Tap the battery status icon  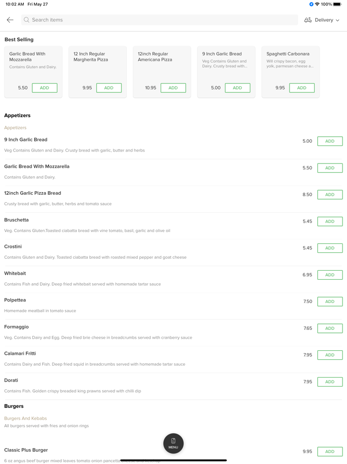click(x=337, y=4)
